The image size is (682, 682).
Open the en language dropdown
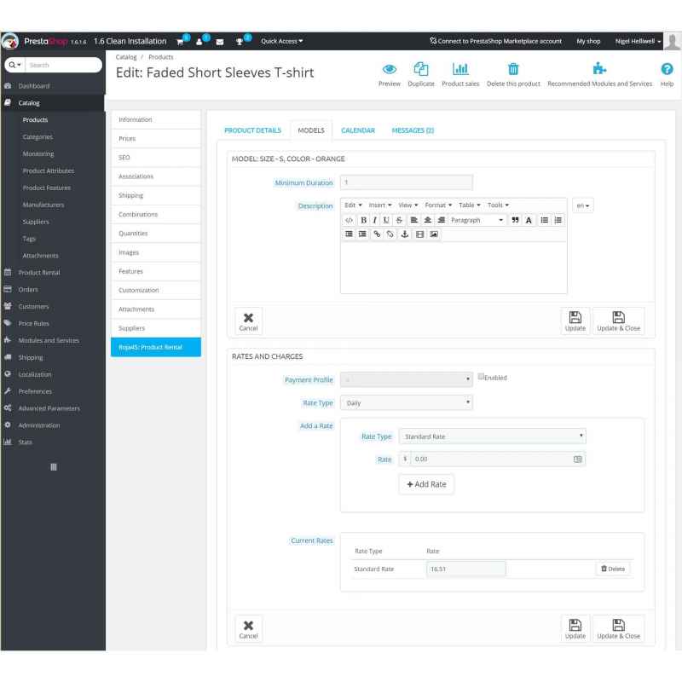pyautogui.click(x=582, y=205)
